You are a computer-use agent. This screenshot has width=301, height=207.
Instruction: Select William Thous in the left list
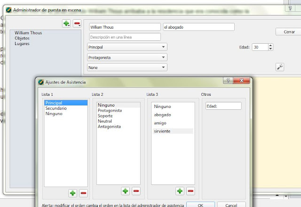coord(28,33)
